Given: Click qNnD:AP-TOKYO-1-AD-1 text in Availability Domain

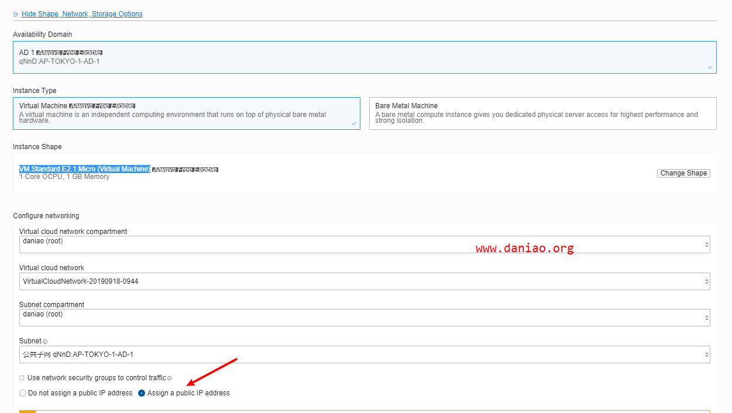Looking at the screenshot, I should tap(59, 61).
